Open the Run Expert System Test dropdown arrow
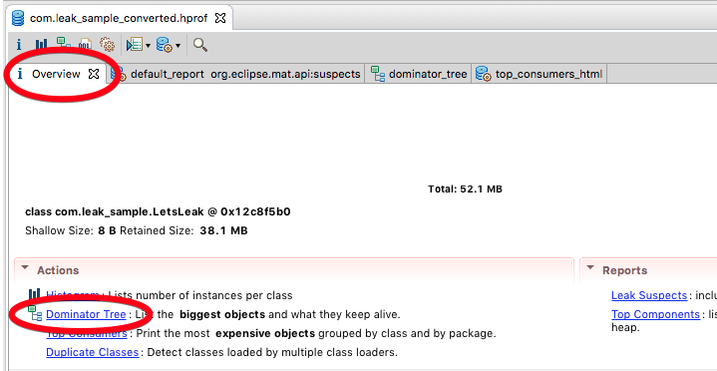 tap(148, 45)
